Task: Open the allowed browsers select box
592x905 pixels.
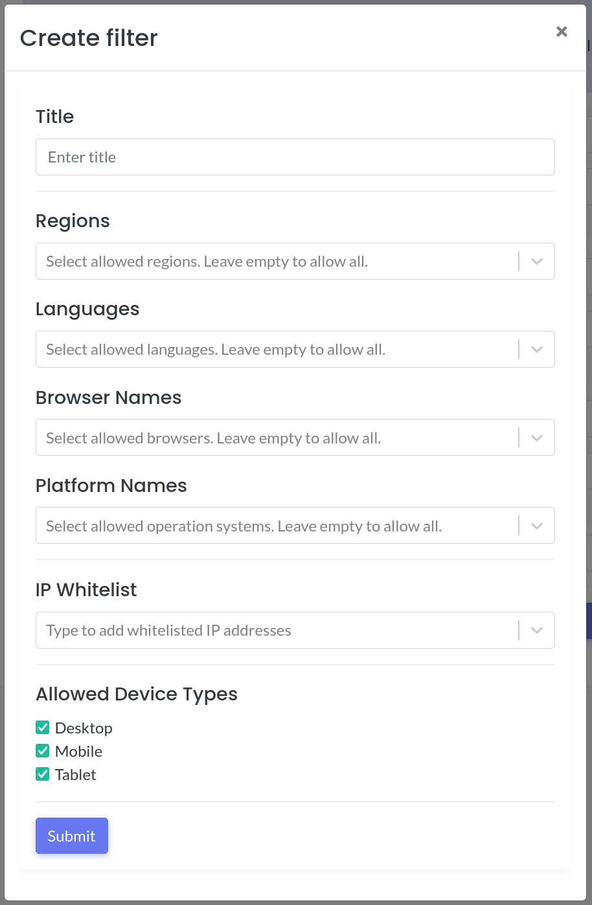Action: [295, 438]
